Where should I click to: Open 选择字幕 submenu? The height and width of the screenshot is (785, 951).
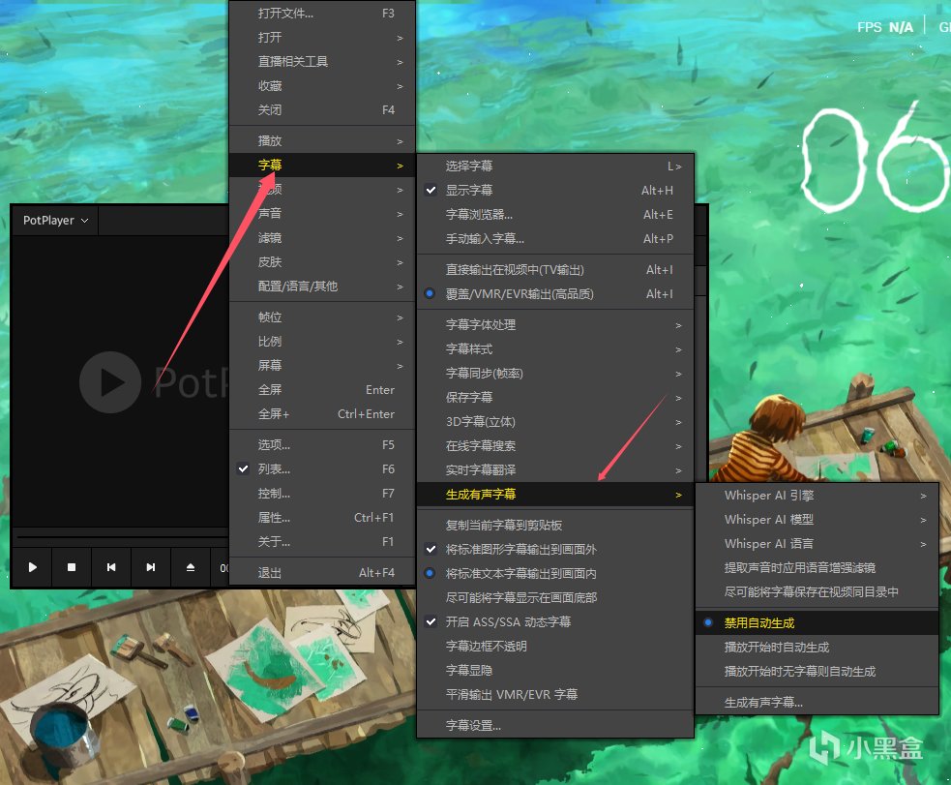(555, 166)
